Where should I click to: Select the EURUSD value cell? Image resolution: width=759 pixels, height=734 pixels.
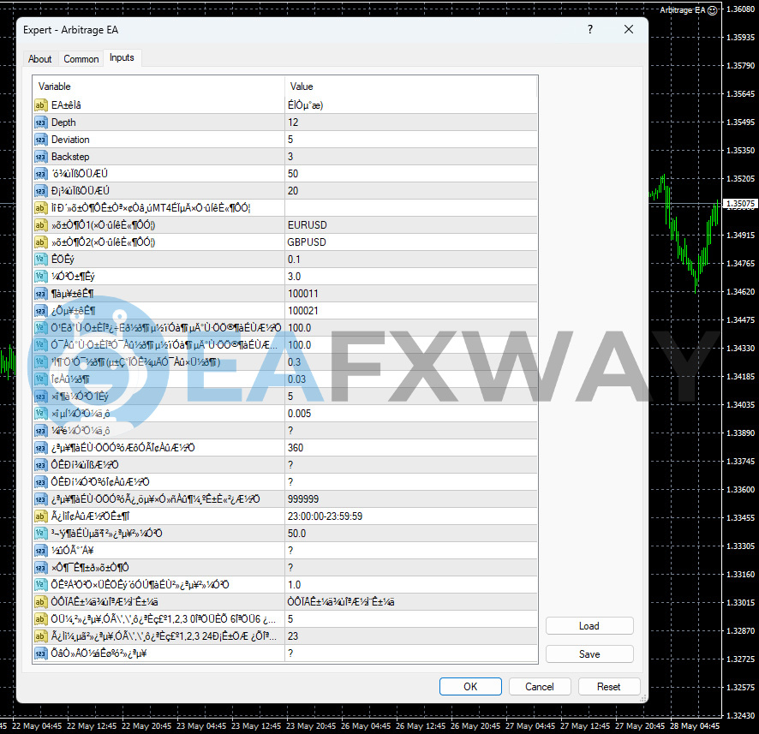(x=411, y=225)
